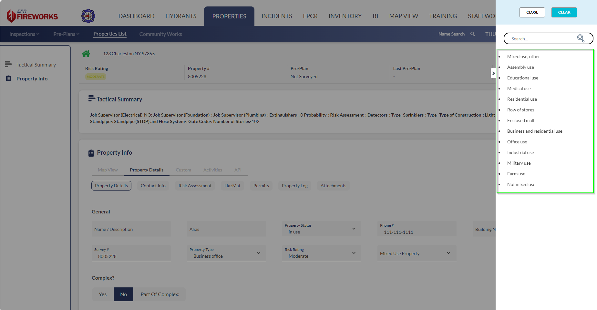The image size is (597, 310).
Task: Go to the Incidents tab
Action: [x=276, y=16]
